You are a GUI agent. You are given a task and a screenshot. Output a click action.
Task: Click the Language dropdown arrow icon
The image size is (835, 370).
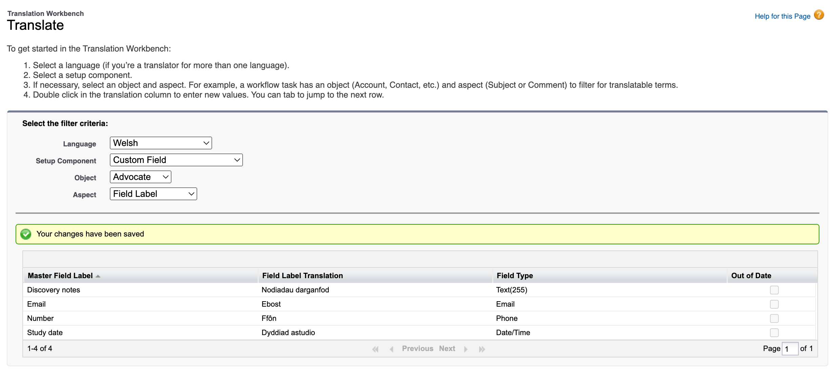pos(206,143)
